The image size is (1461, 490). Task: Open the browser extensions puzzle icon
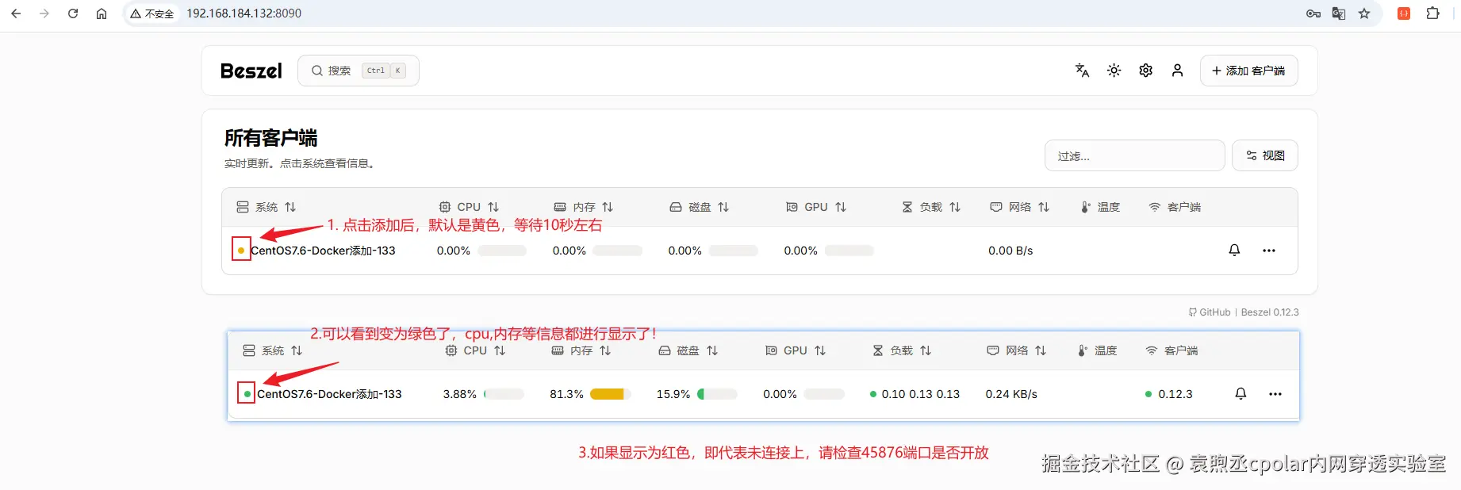pyautogui.click(x=1432, y=13)
